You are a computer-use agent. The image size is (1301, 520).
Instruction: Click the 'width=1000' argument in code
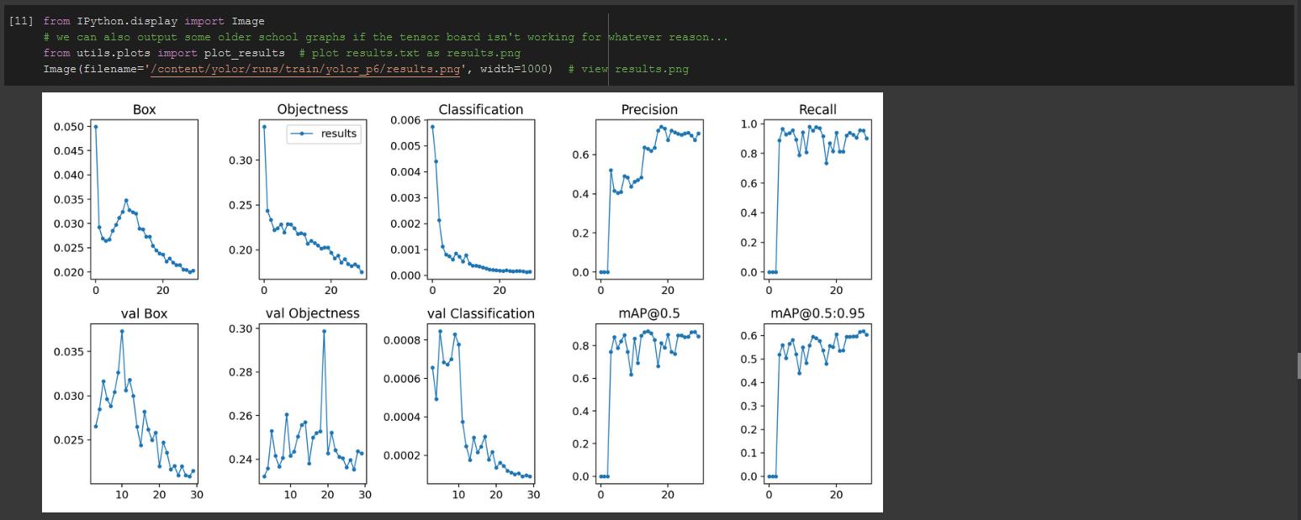(516, 69)
